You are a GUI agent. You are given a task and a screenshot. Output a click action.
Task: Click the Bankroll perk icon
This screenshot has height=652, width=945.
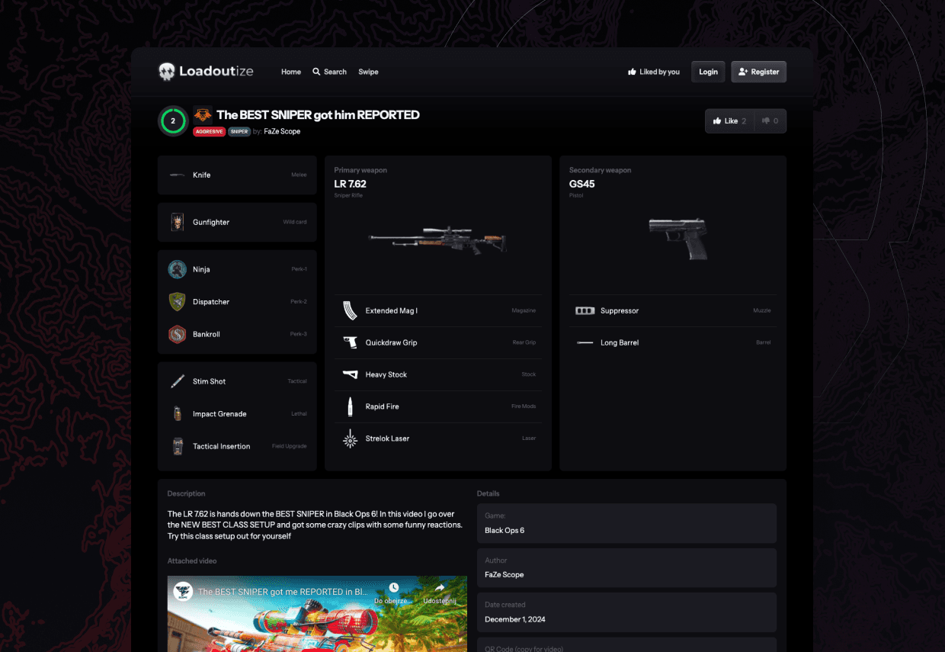(178, 334)
